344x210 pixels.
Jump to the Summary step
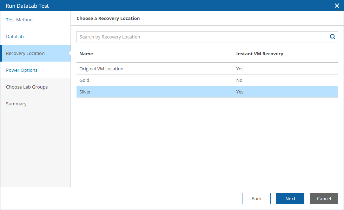16,104
